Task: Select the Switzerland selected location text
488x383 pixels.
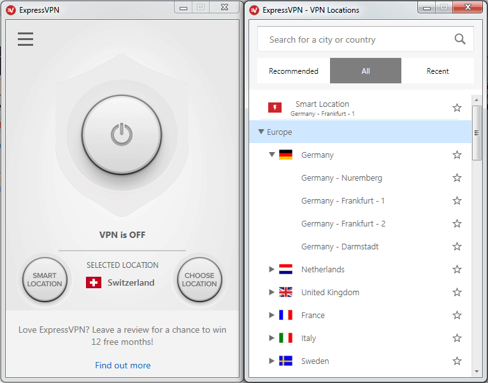Action: [131, 282]
